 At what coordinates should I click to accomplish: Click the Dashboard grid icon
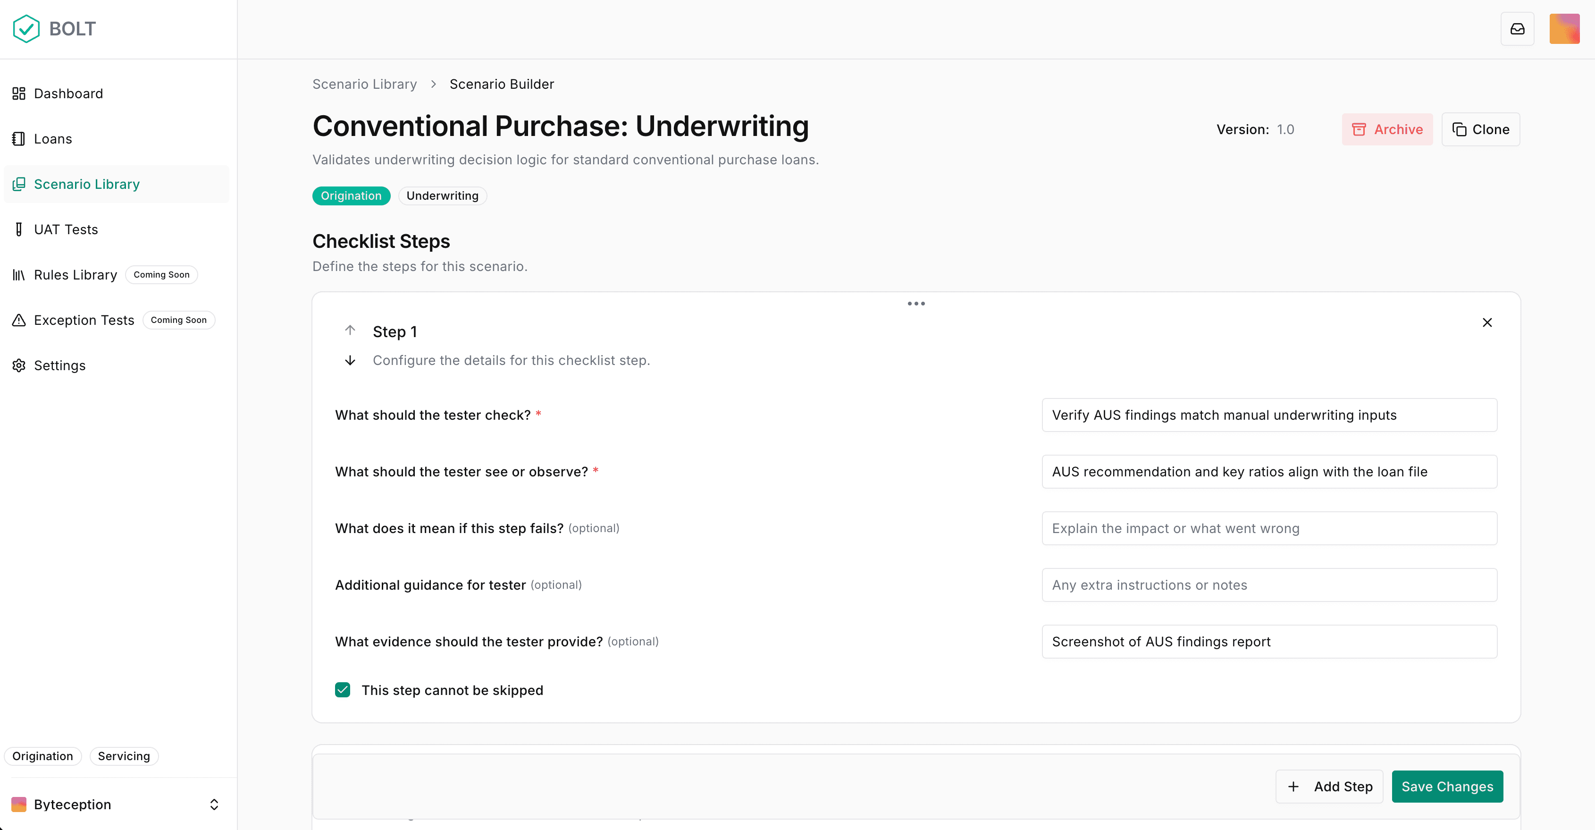coord(18,93)
